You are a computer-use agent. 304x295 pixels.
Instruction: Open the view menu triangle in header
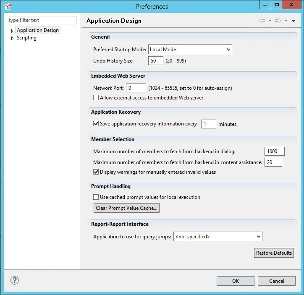click(x=293, y=21)
